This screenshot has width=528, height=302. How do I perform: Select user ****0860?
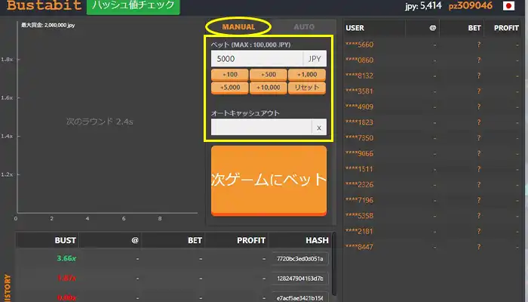coord(359,60)
